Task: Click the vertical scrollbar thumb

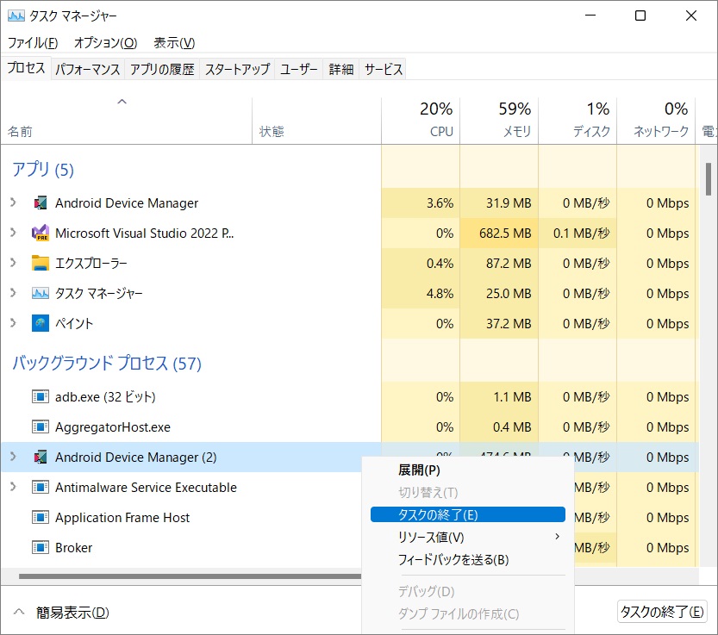Action: [709, 179]
